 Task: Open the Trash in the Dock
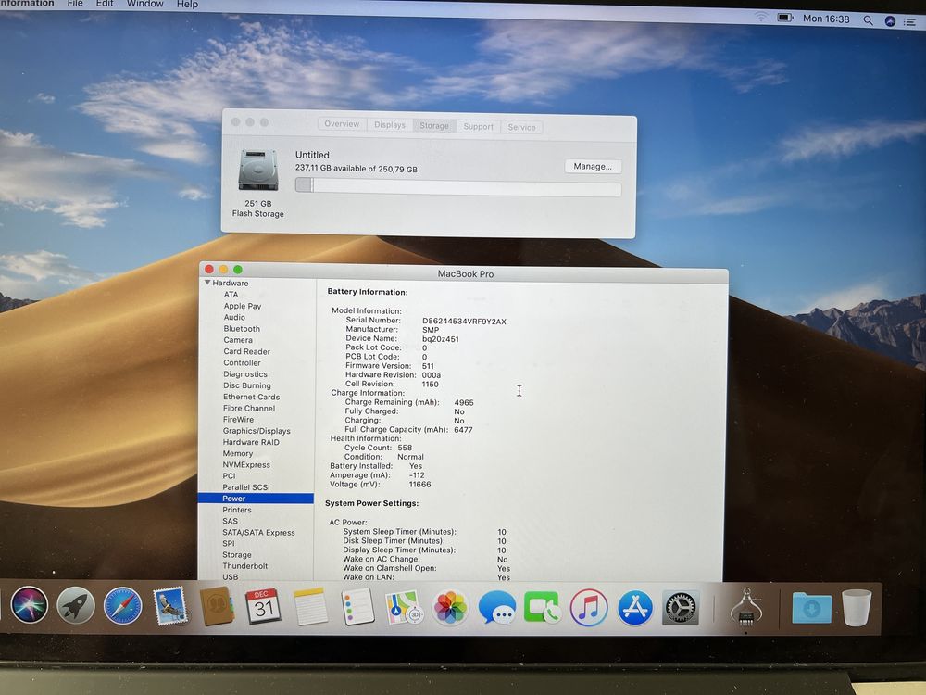(x=857, y=608)
